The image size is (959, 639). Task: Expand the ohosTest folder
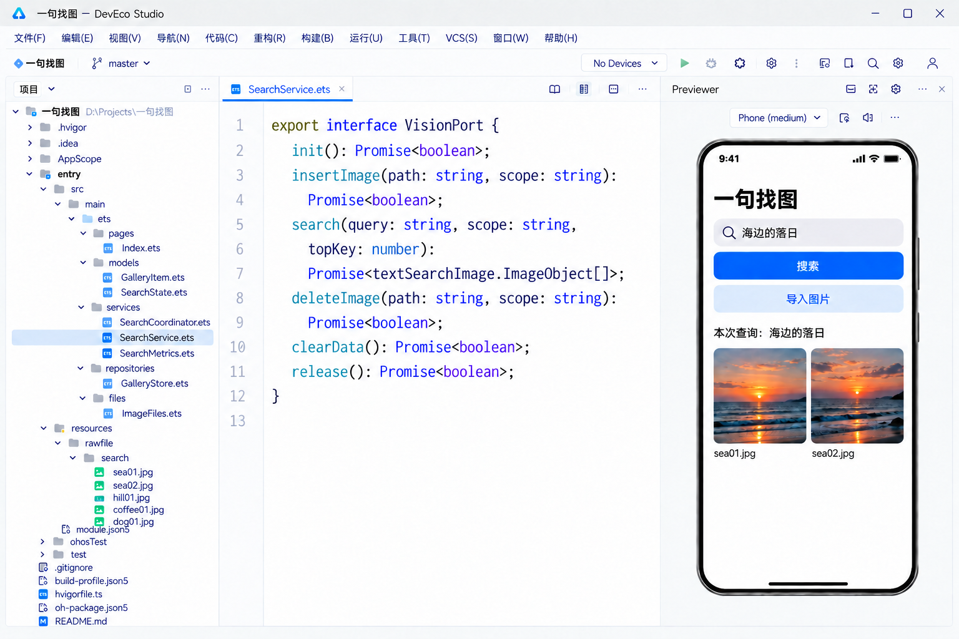point(42,542)
